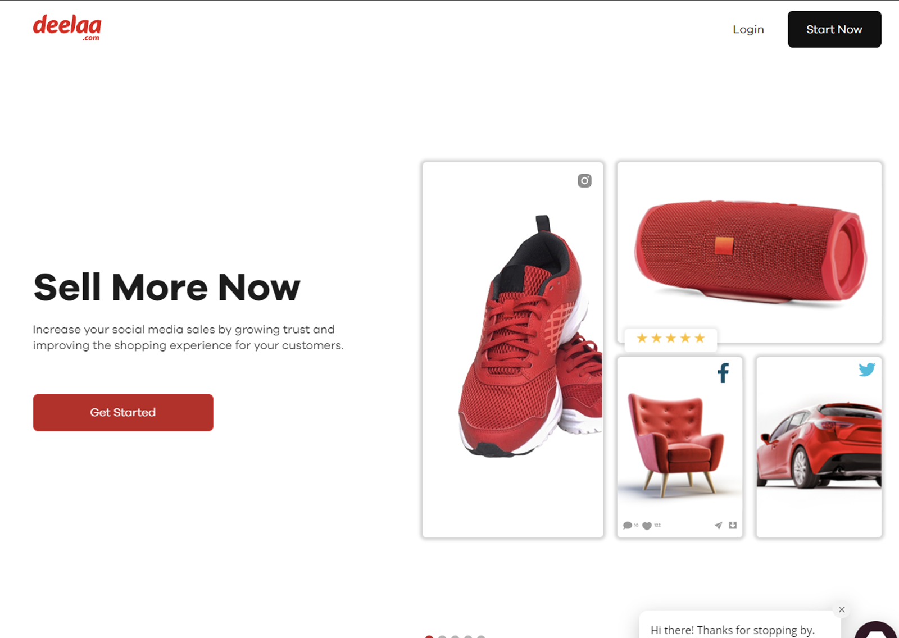899x638 pixels.
Task: Click the red Get Started button
Action: click(123, 412)
